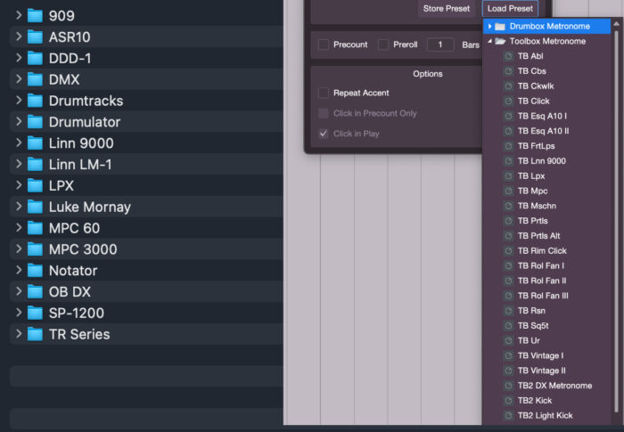624x432 pixels.
Task: Expand the Drumulator folder chevron
Action: (x=18, y=121)
